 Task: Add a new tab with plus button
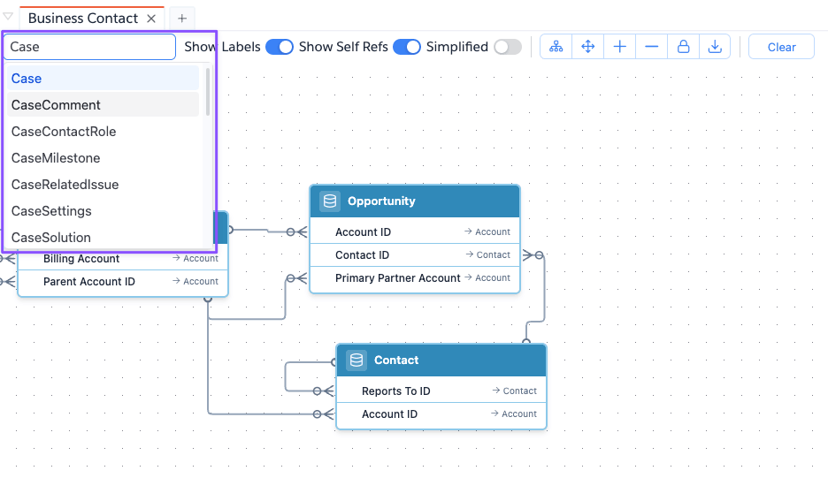[182, 19]
